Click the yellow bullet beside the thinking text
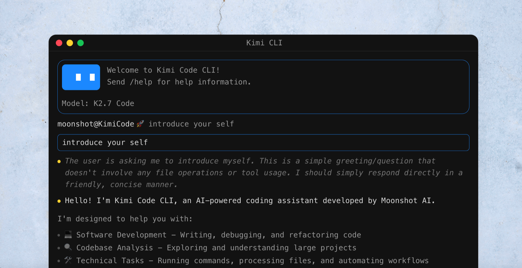 (59, 161)
